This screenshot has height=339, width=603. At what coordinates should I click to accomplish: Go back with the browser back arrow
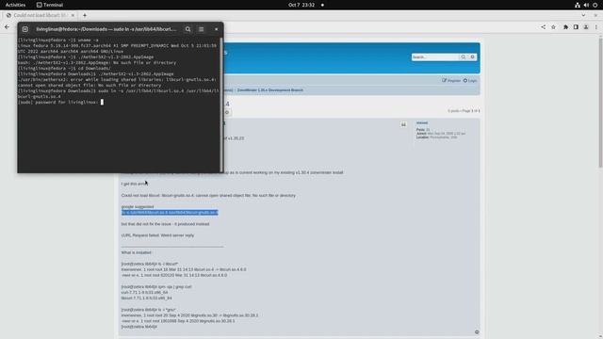click(7, 27)
